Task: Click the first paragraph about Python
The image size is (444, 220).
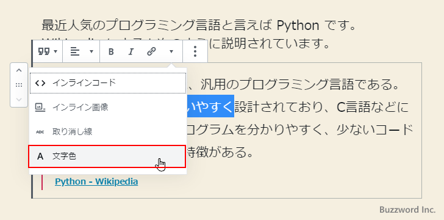Action: pyautogui.click(x=198, y=26)
